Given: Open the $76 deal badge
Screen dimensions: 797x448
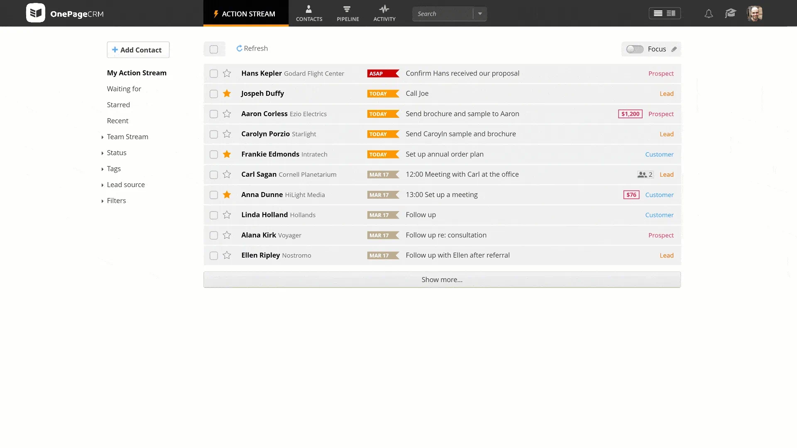Looking at the screenshot, I should tap(631, 195).
